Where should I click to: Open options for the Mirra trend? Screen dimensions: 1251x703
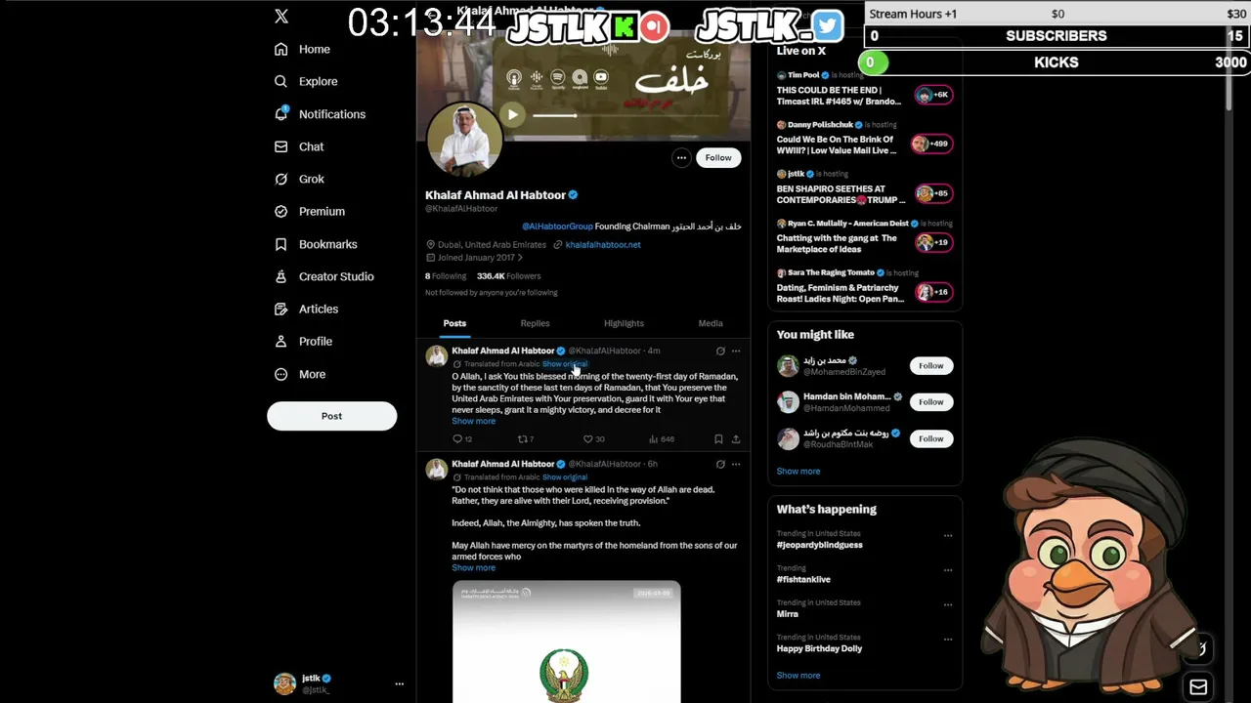pyautogui.click(x=947, y=604)
